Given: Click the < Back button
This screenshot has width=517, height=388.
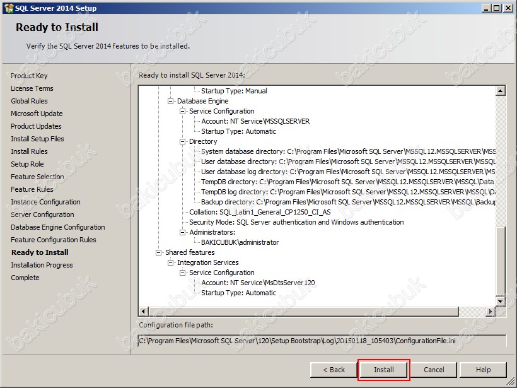Looking at the screenshot, I should coord(334,370).
